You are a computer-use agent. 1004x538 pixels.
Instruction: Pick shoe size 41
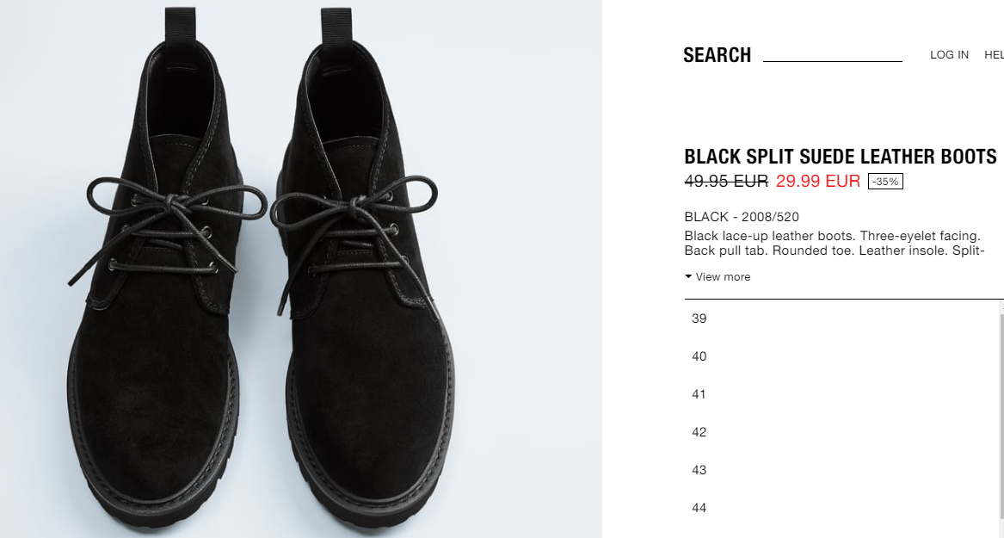pyautogui.click(x=841, y=394)
